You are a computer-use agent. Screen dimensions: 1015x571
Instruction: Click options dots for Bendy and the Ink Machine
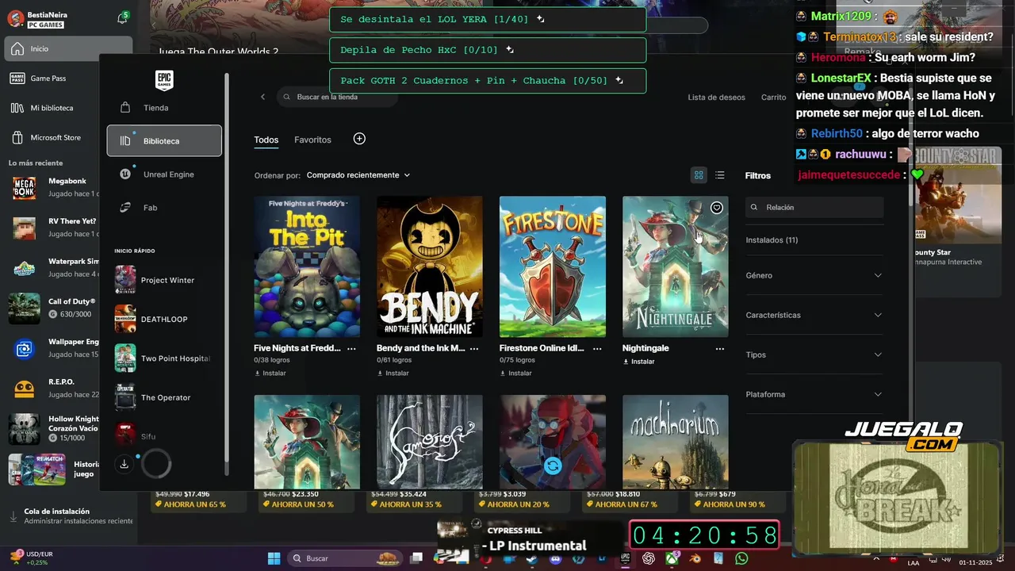(474, 348)
